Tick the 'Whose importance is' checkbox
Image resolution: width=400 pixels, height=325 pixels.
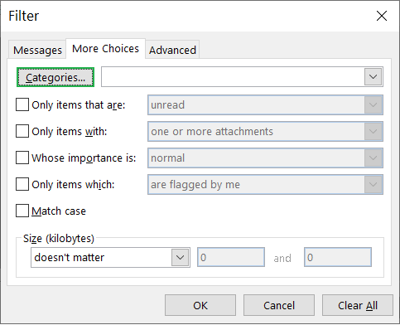pyautogui.click(x=22, y=158)
